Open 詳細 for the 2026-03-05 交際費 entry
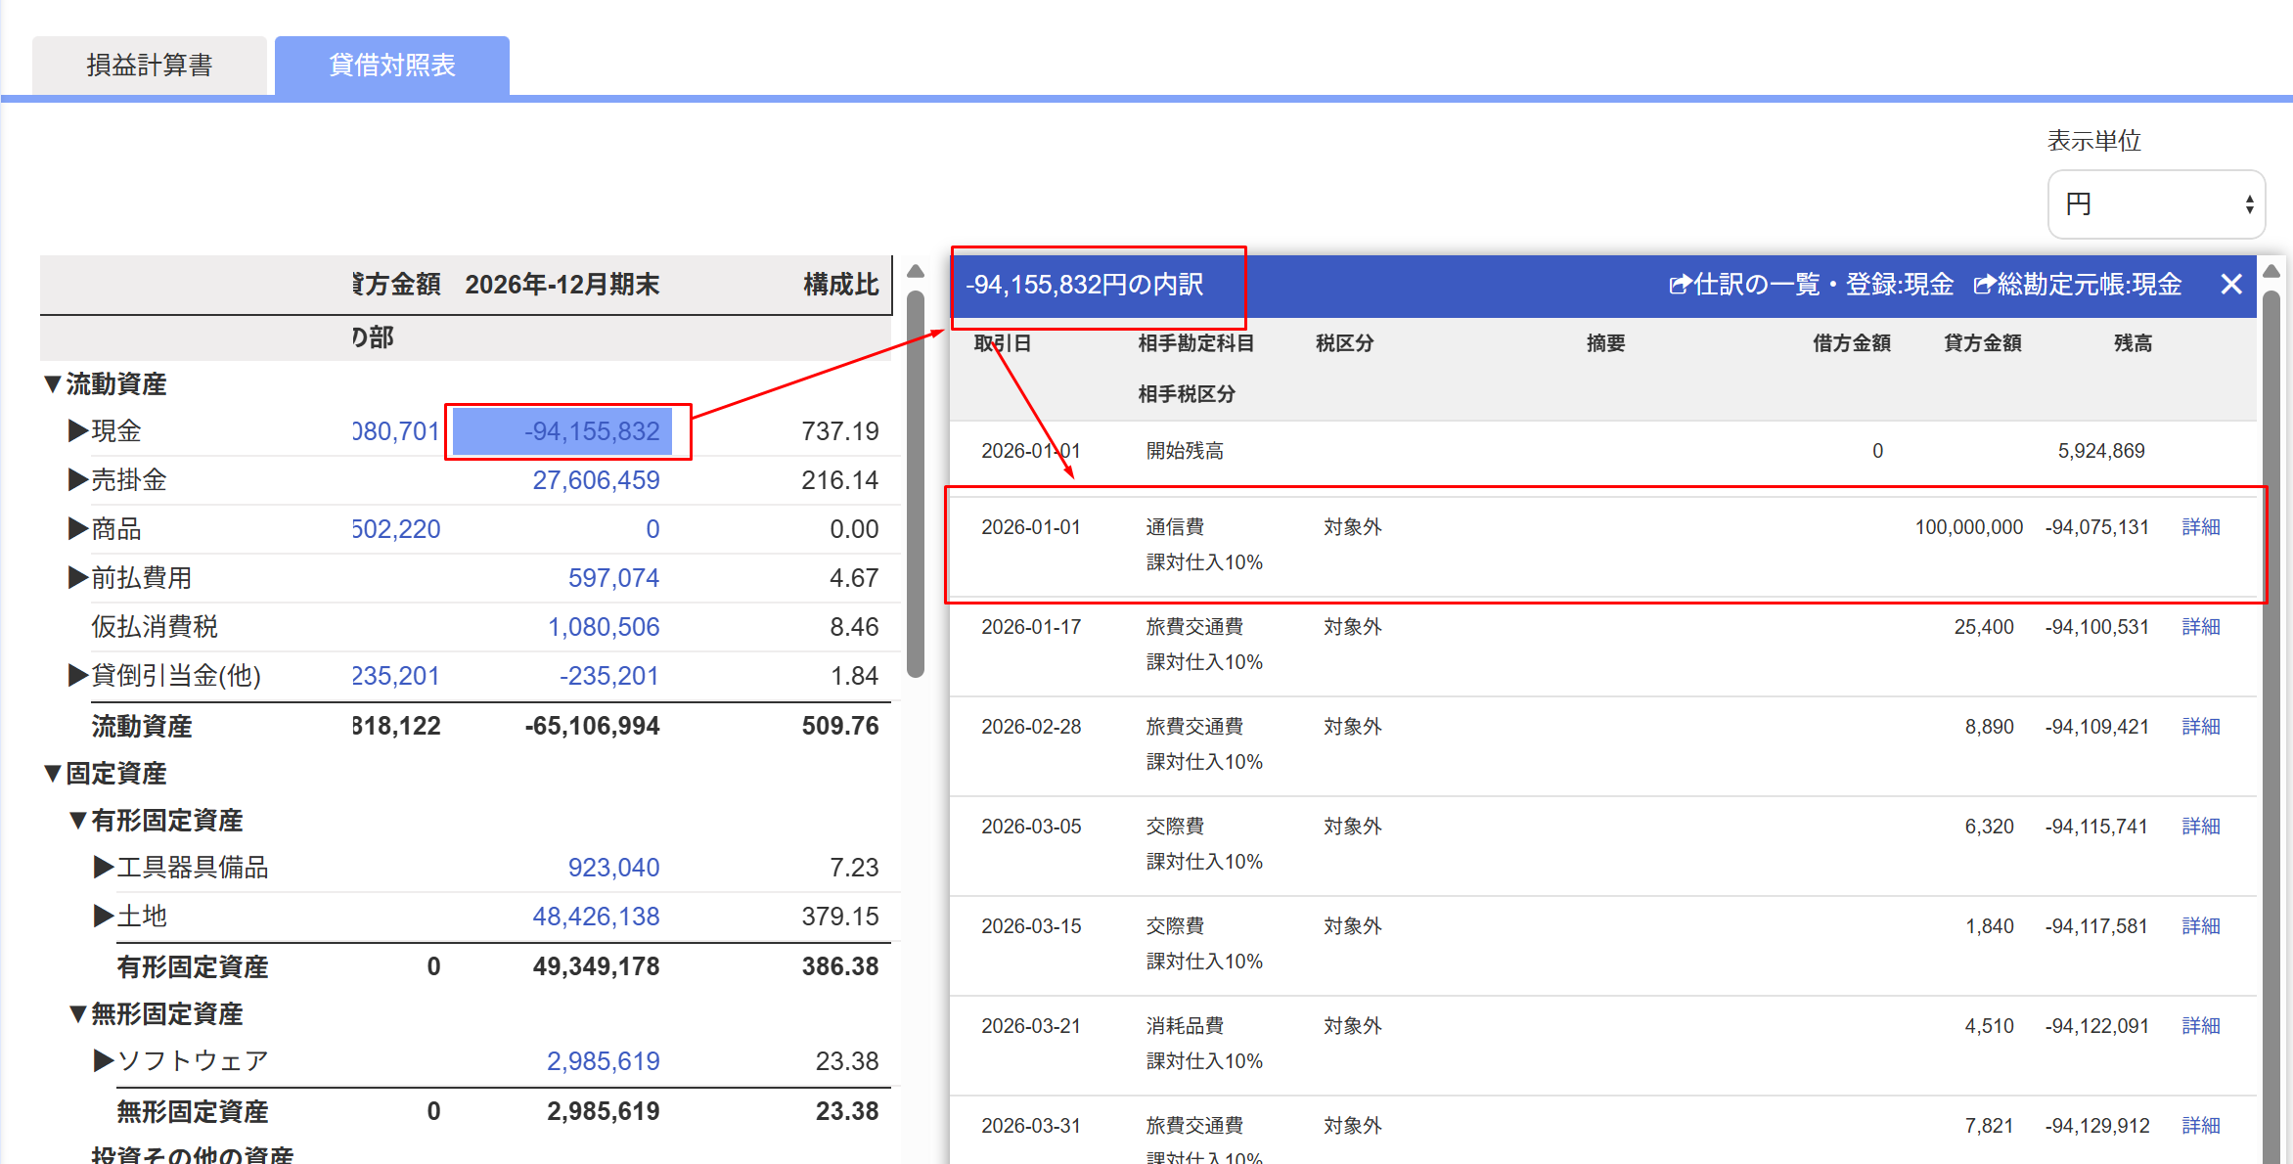2293x1164 pixels. point(2201,827)
